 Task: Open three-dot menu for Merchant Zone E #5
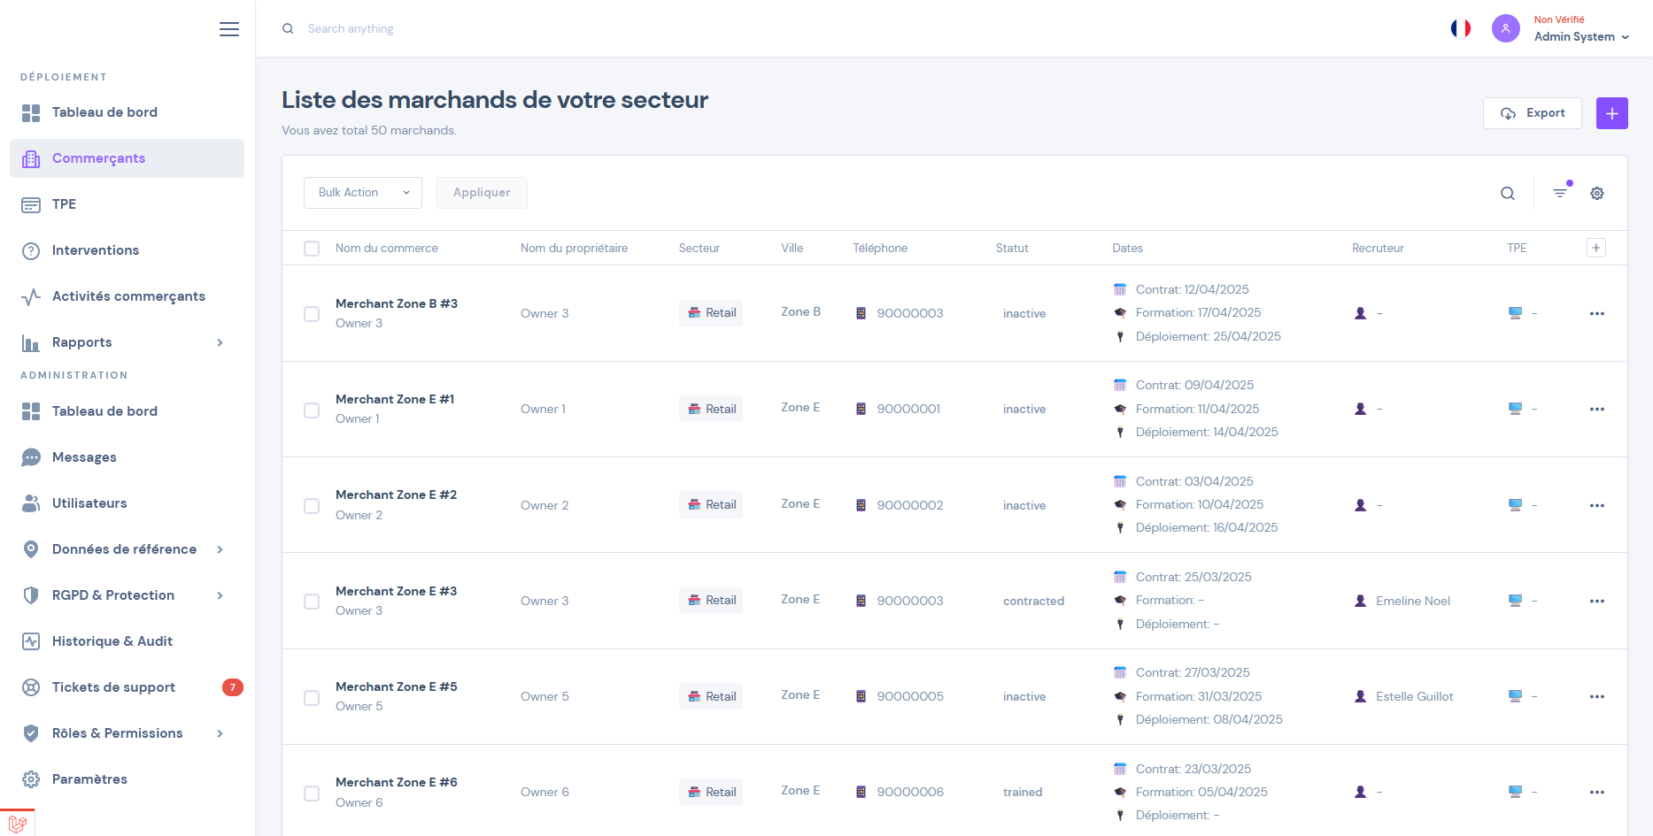click(x=1596, y=696)
